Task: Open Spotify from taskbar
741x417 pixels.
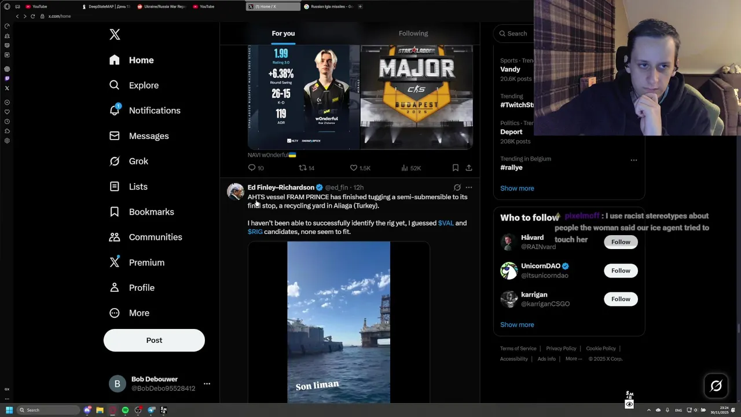Action: coord(125,410)
